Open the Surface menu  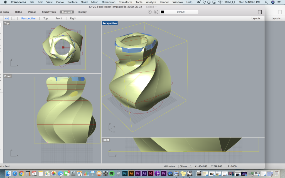tap(72, 2)
